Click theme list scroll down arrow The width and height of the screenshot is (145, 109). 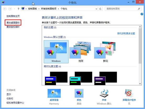point(140,83)
